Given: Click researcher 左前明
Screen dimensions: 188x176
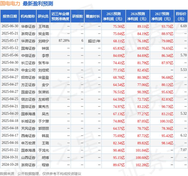Looking at the screenshot, I should click(x=44, y=99).
